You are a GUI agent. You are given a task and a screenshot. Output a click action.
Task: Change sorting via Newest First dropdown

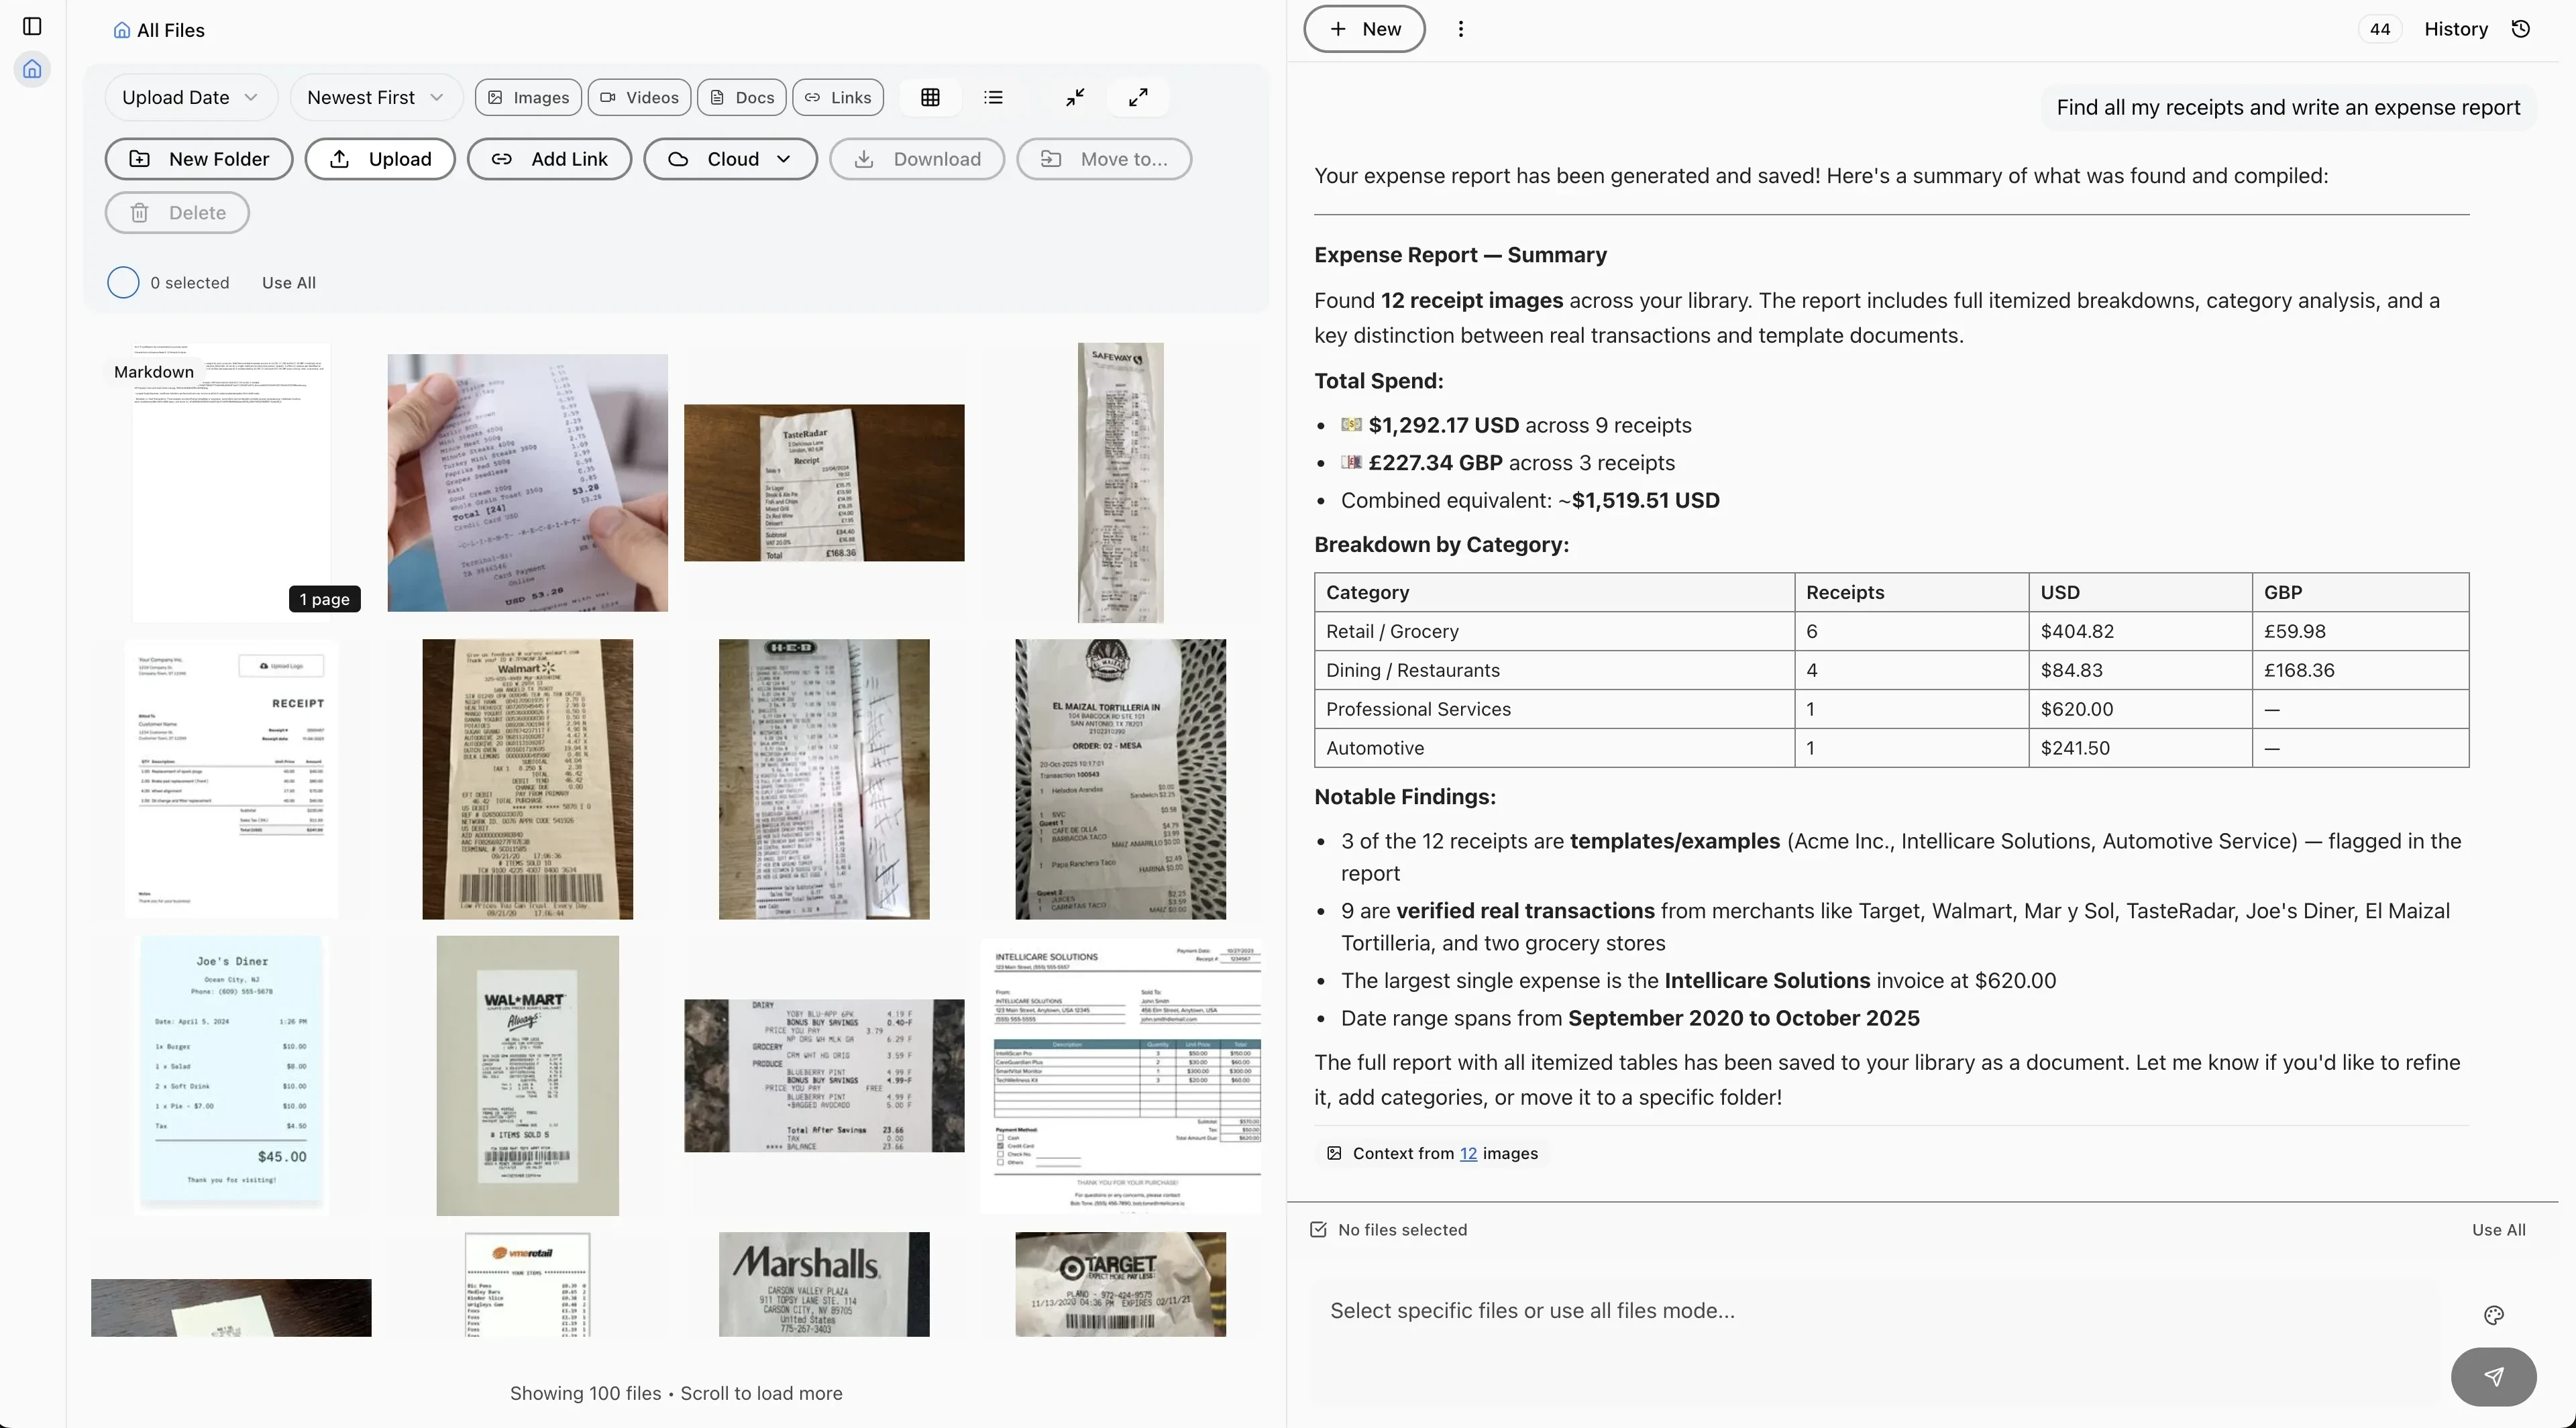click(x=375, y=97)
